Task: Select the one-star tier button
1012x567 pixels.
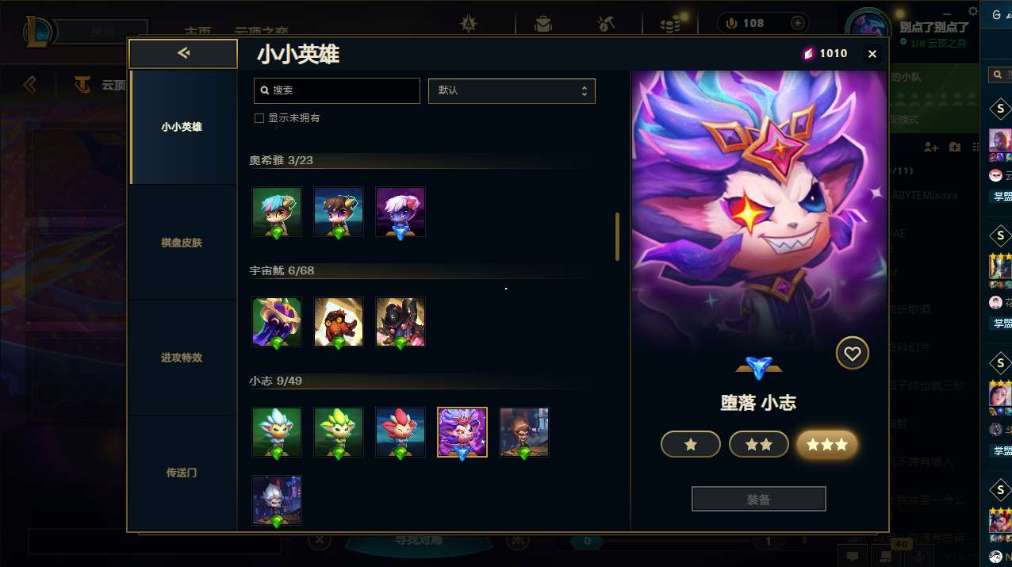Action: 691,445
